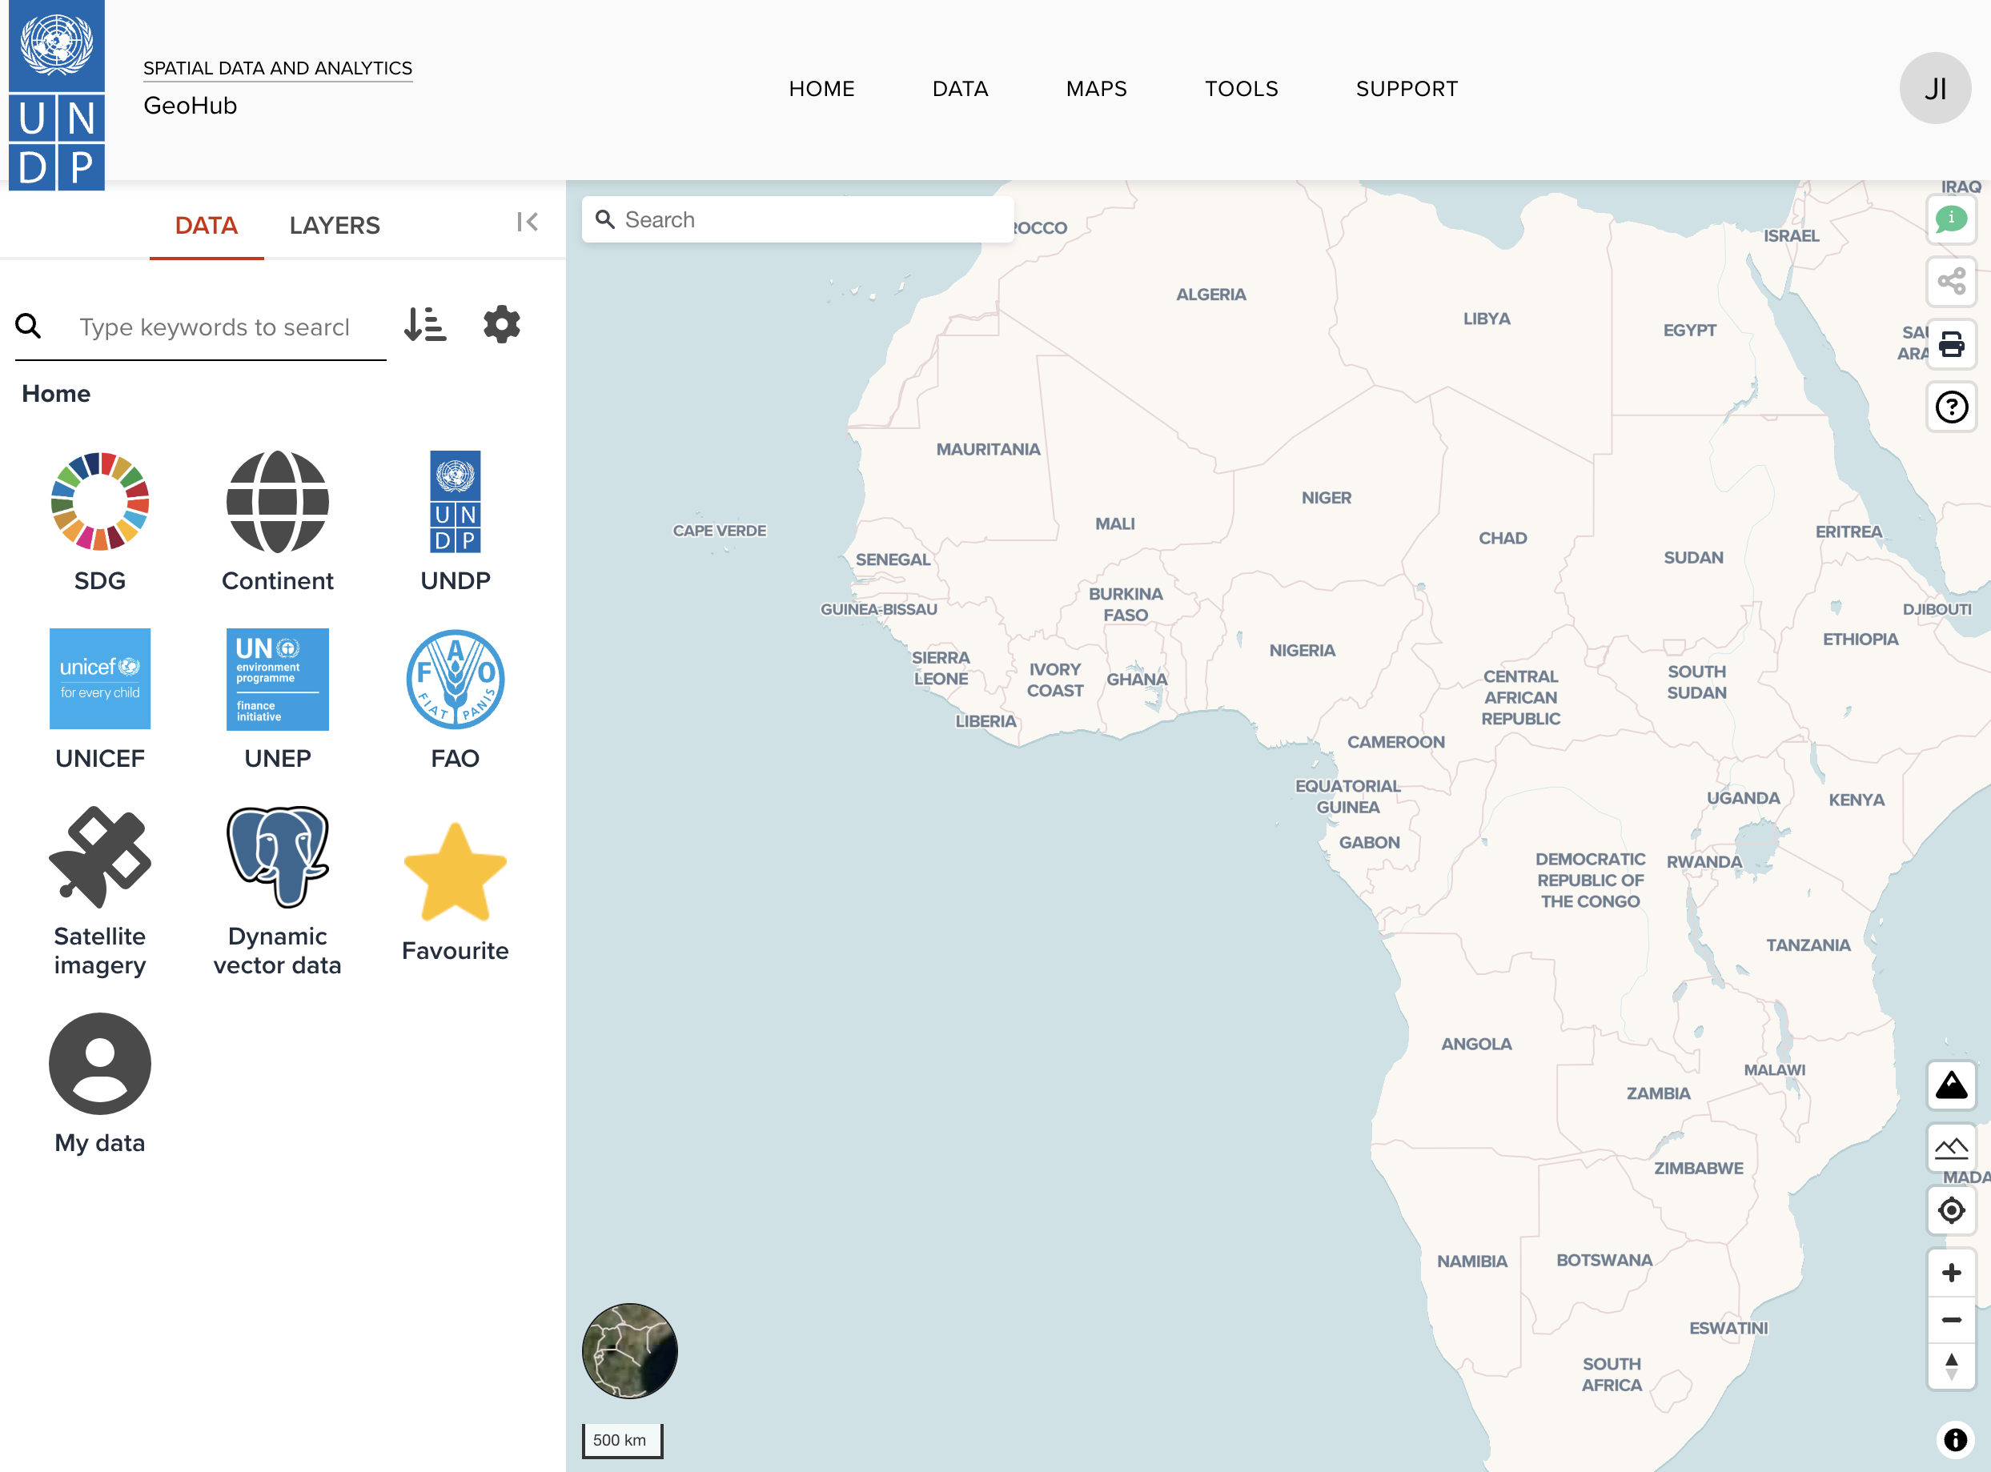This screenshot has width=1991, height=1472.
Task: Click the NIGERIA map label
Action: coord(1302,651)
